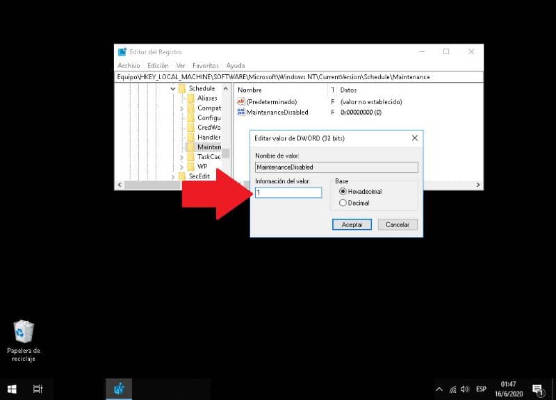The height and width of the screenshot is (400, 556).
Task: Select the SecEdit folder icon
Action: [x=182, y=176]
